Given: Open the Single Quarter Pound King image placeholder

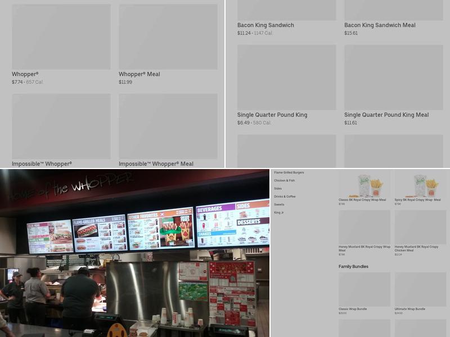Looking at the screenshot, I should 286,78.
